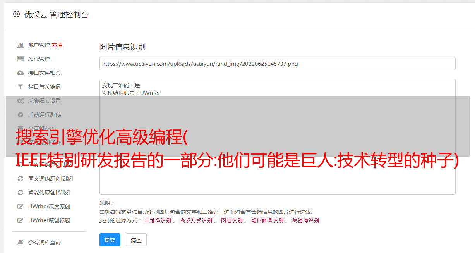This screenshot has width=475, height=253.
Task: Click the 疑似账号识别 filter tag
Action: pos(267,220)
